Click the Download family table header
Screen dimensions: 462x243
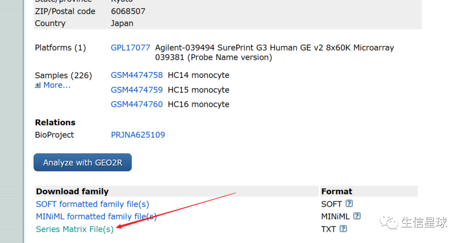[x=72, y=191]
